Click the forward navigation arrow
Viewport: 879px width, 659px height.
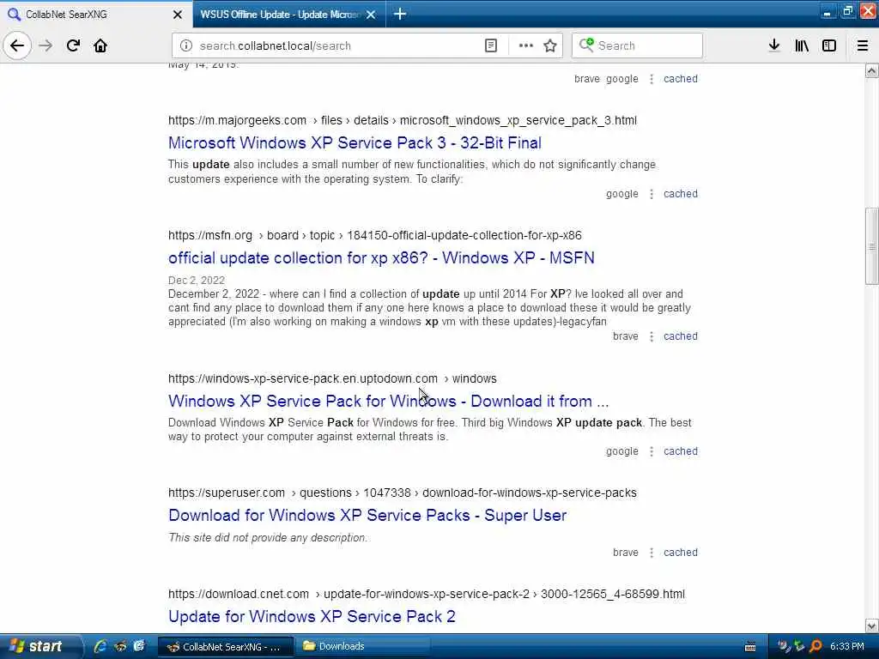pyautogui.click(x=45, y=45)
